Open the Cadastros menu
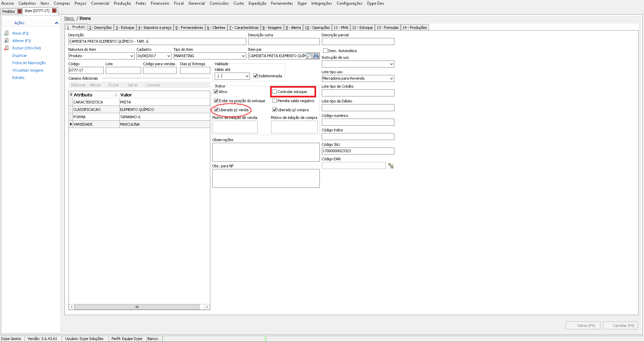Screen dimensions: 644x342 click(x=27, y=3)
